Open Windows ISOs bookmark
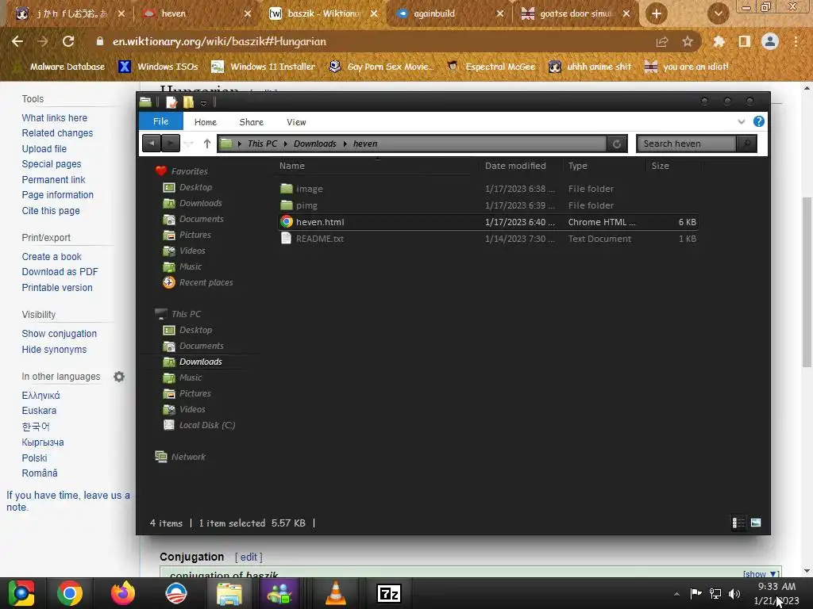Screen dimensions: 813x609 158,67
